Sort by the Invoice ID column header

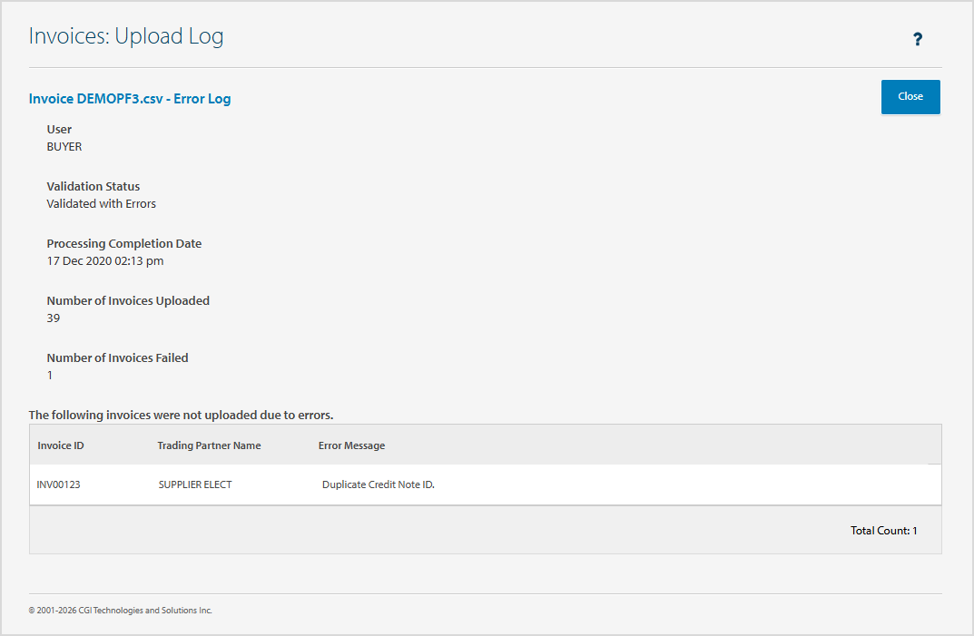[x=60, y=445]
